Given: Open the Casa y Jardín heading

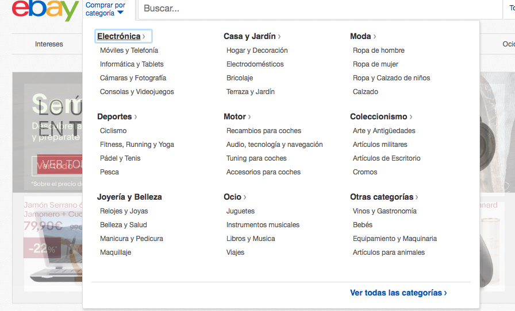Looking at the screenshot, I should pos(252,36).
